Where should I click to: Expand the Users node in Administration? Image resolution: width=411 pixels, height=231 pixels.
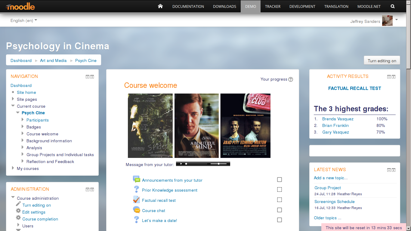(18, 225)
